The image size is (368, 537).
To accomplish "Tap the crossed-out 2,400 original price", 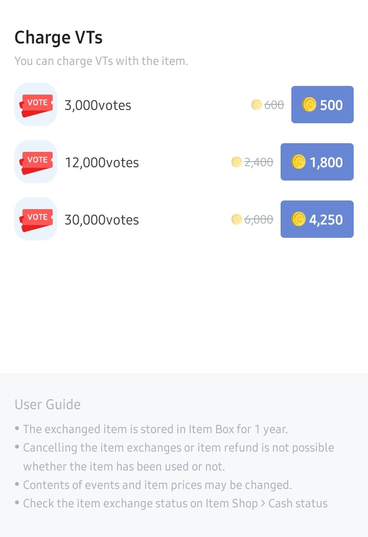I will tap(259, 162).
